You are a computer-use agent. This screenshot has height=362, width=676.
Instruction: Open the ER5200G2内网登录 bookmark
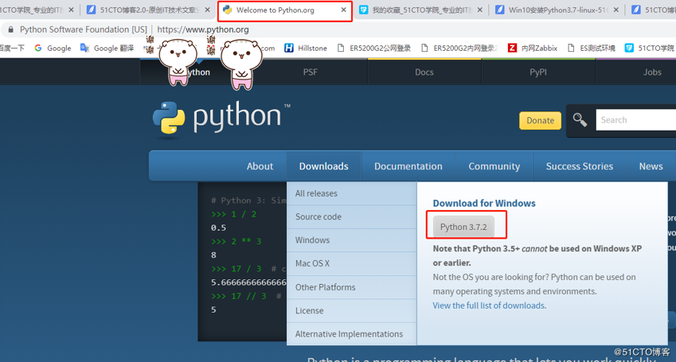tap(459, 49)
